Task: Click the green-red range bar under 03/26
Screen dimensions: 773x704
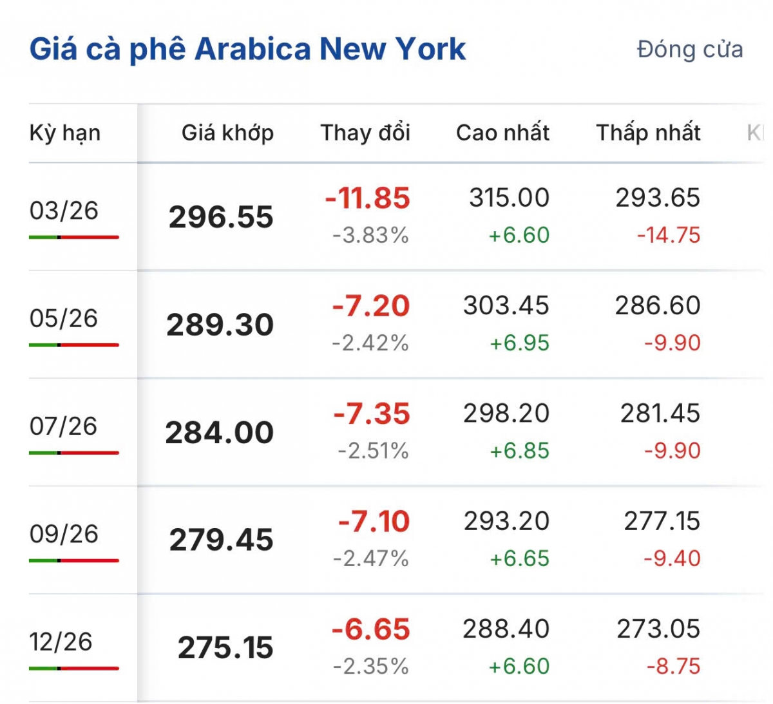Action: [x=74, y=237]
